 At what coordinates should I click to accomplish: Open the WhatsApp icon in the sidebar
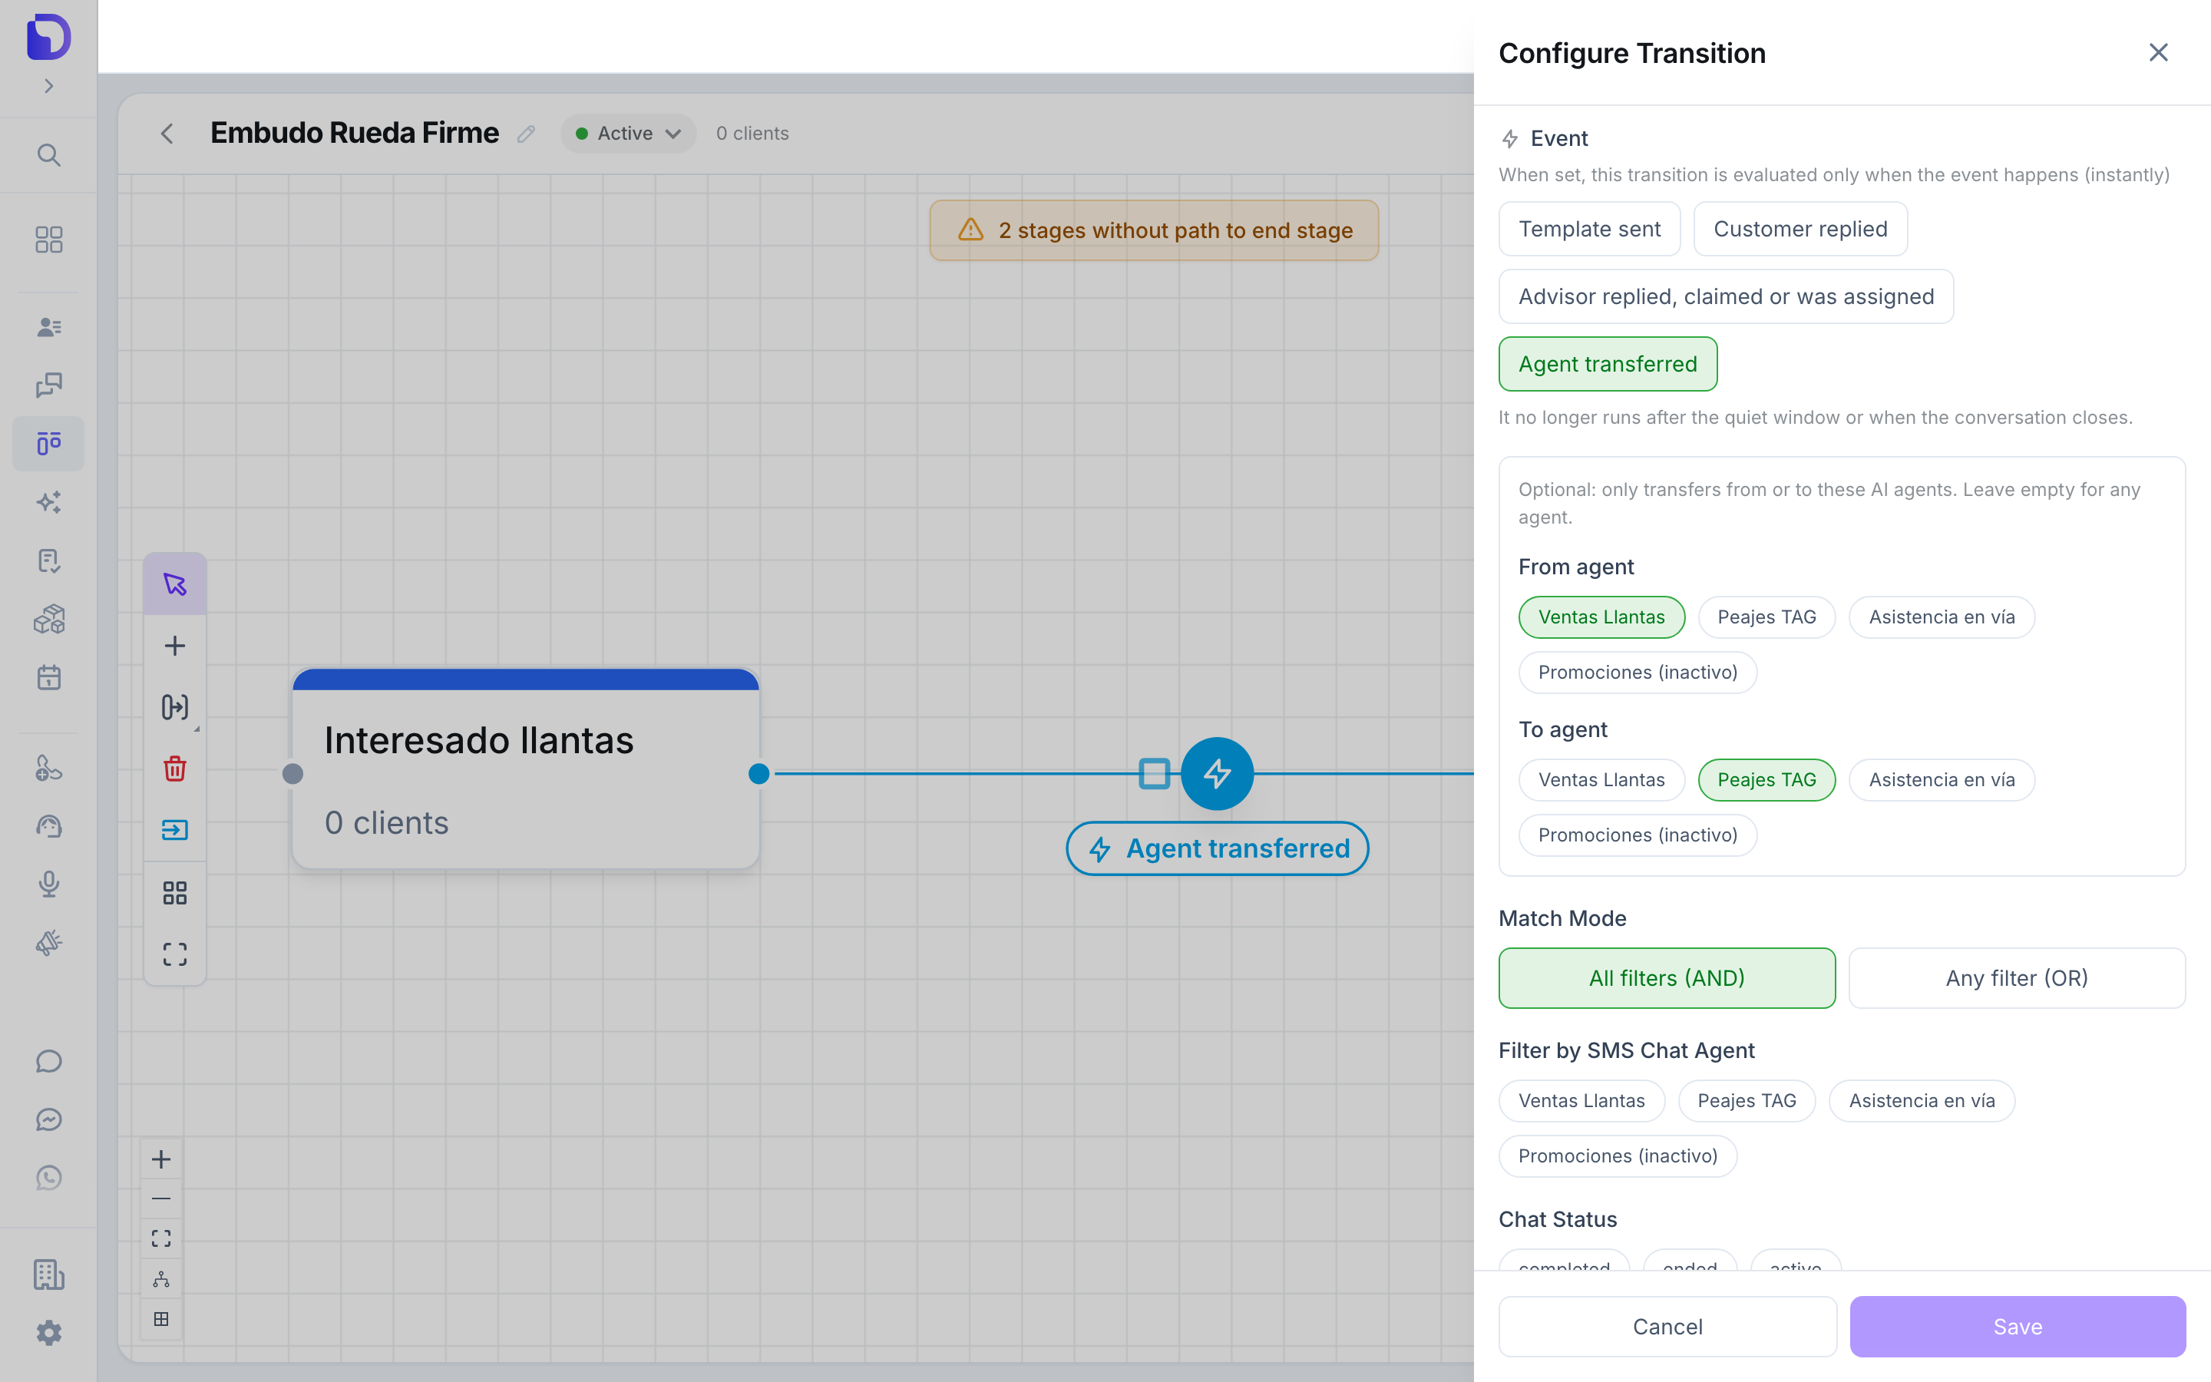(x=48, y=1177)
